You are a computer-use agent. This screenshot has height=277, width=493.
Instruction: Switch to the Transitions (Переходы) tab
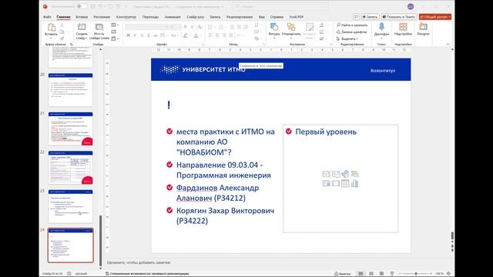(151, 17)
